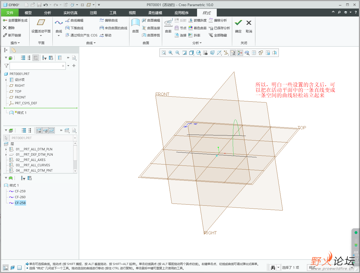The height and width of the screenshot is (273, 360).
Task: Open the 柔性建模 tab
Action: (x=155, y=13)
